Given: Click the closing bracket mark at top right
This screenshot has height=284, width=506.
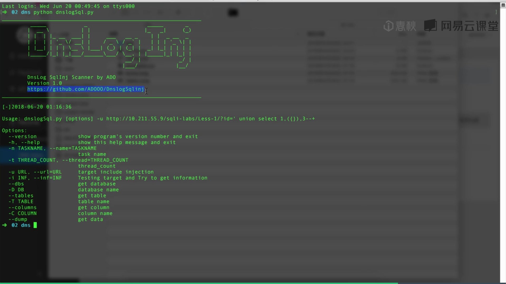Looking at the screenshot, I should point(496,12).
